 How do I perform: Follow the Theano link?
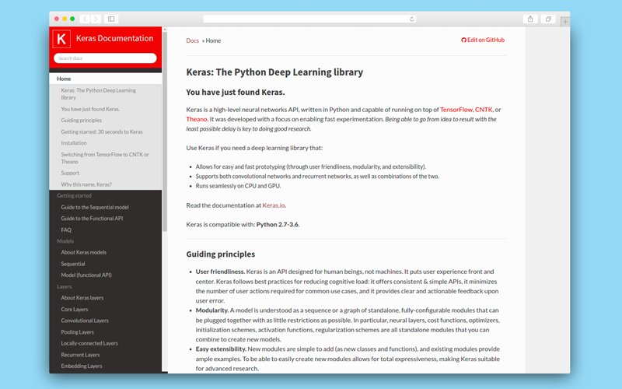tap(197, 119)
